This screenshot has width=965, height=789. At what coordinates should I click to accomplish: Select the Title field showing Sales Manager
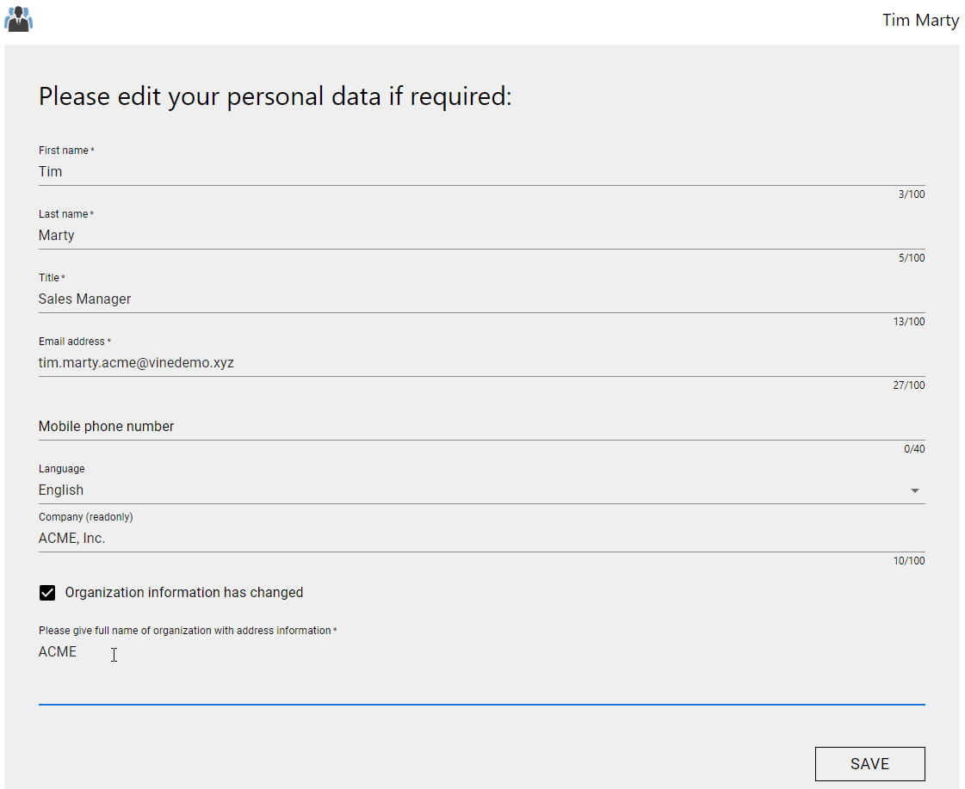481,299
